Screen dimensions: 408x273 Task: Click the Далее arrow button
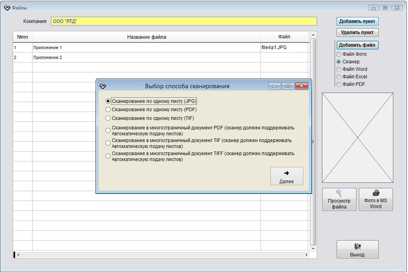[x=286, y=176]
